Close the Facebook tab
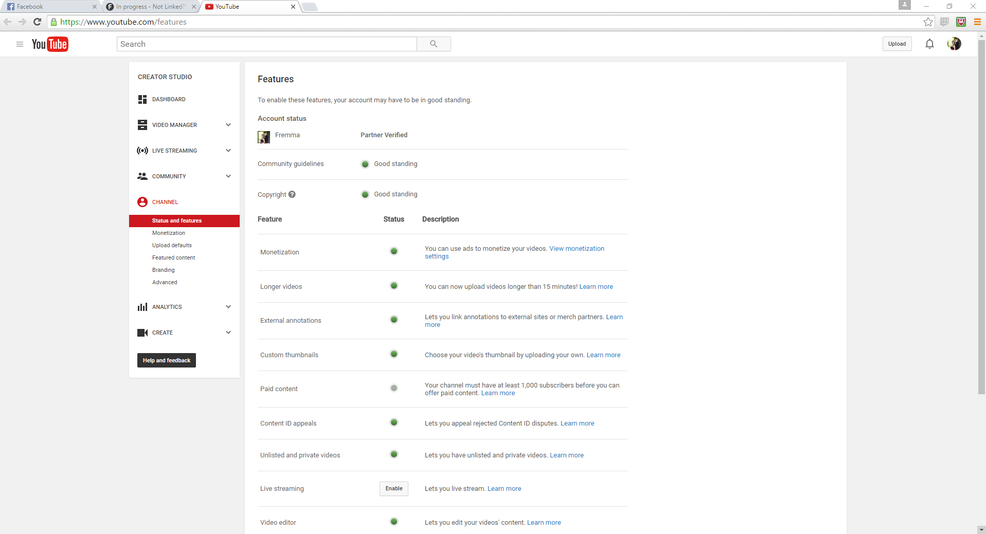This screenshot has width=986, height=534. [95, 7]
